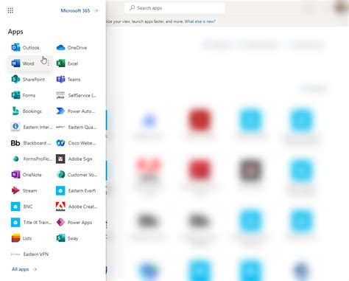The width and height of the screenshot is (349, 281).
Task: Open the app launcher waffle icon
Action: (x=10, y=10)
